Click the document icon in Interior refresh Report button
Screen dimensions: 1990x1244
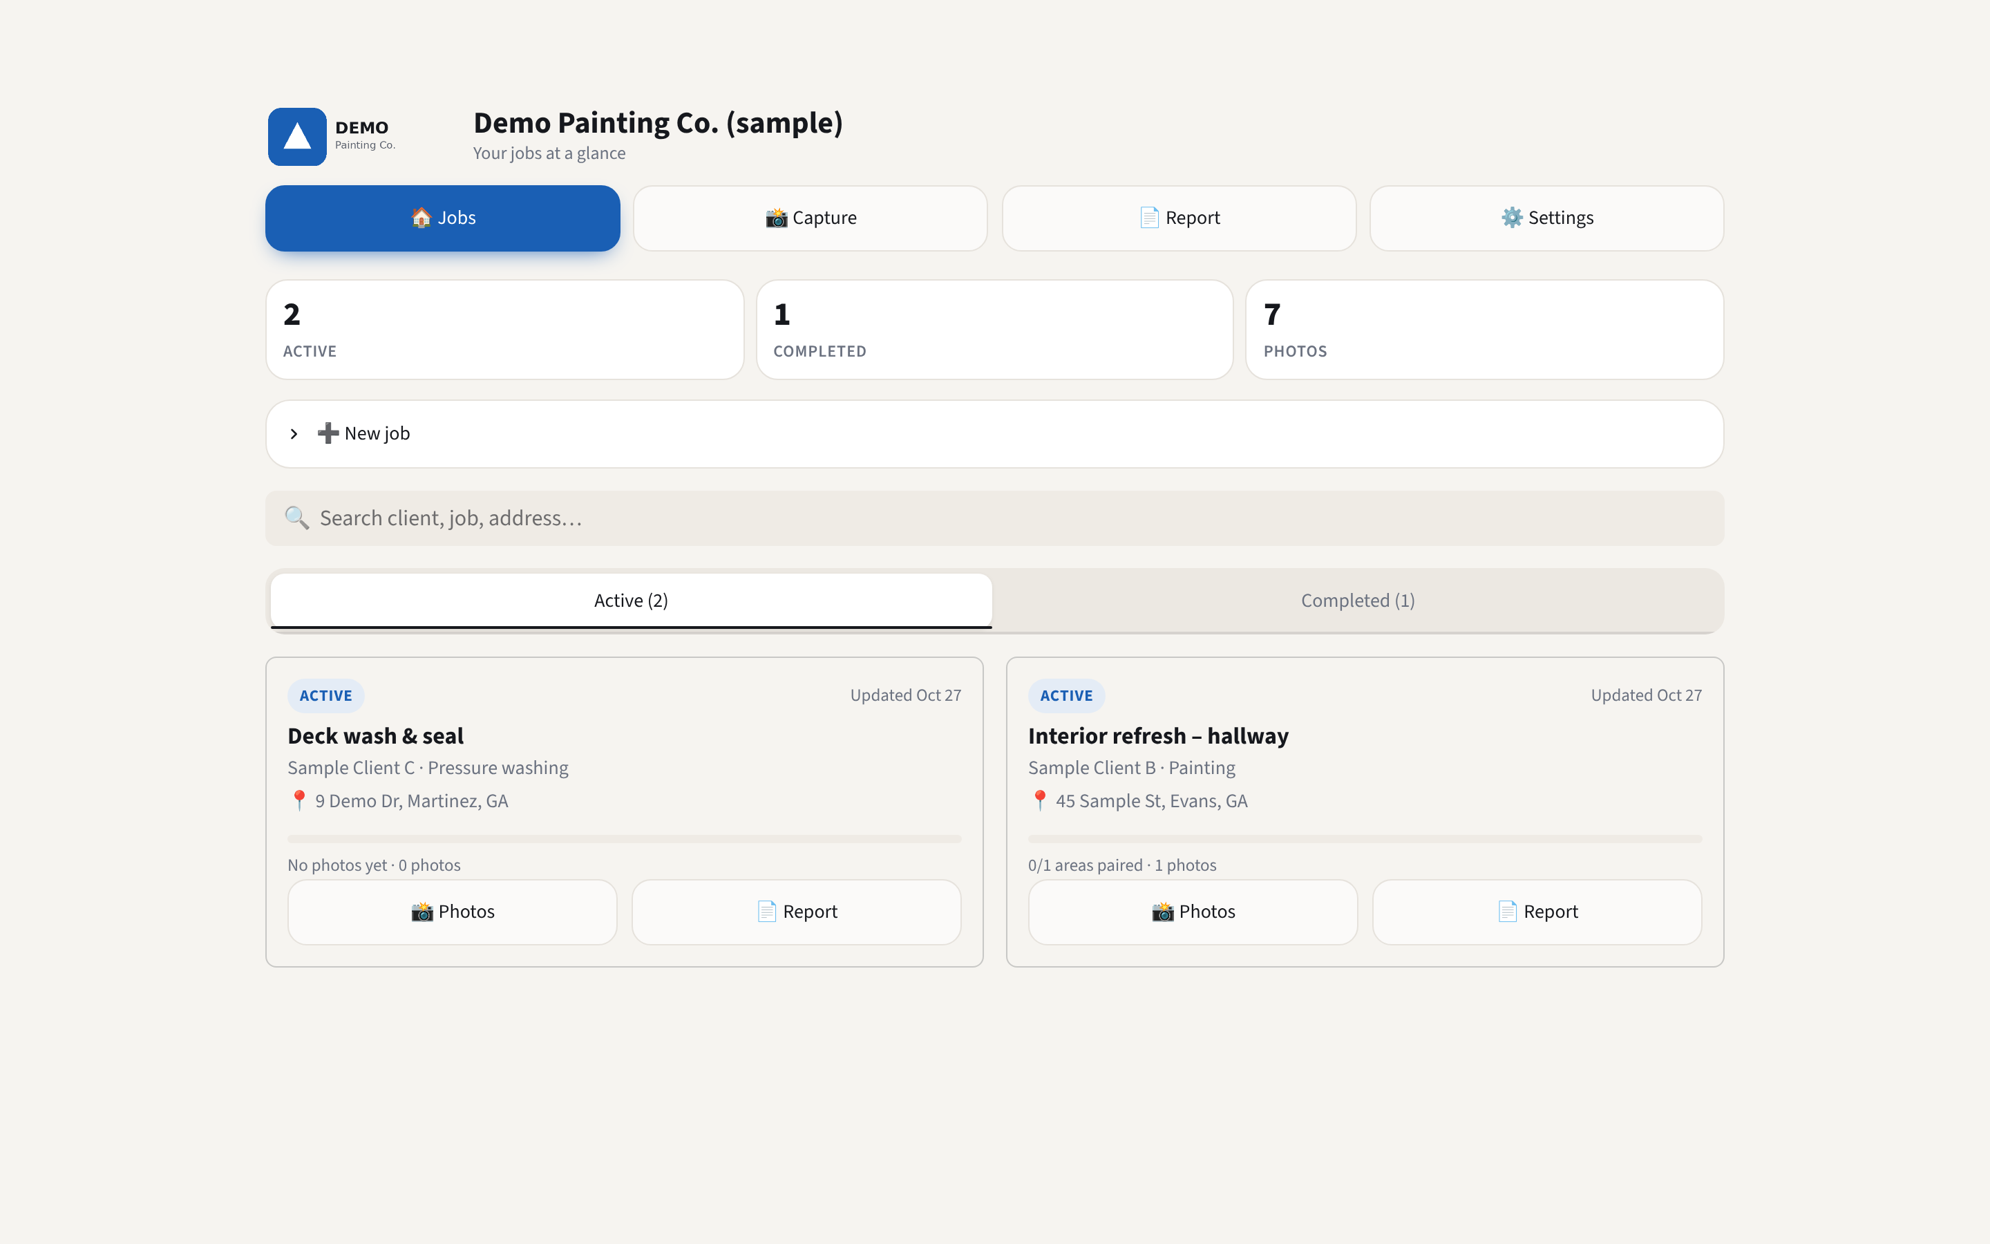(1507, 912)
